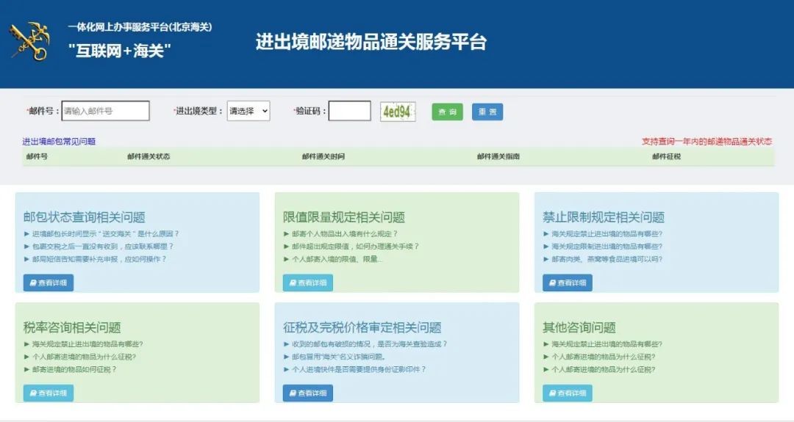The height and width of the screenshot is (422, 794).
Task: View details under 禁止限制规定相关问题
Action: [x=567, y=283]
